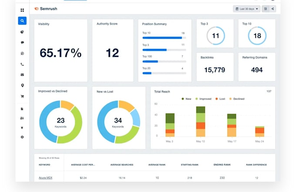This screenshot has height=192, width=296.
Task: Open the email envelope sidebar icon
Action: [x=22, y=75]
